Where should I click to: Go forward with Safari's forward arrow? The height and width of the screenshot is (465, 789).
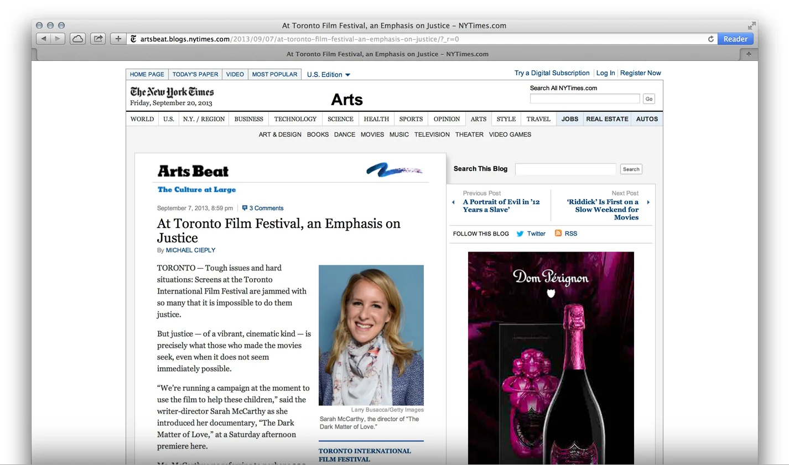[58, 39]
